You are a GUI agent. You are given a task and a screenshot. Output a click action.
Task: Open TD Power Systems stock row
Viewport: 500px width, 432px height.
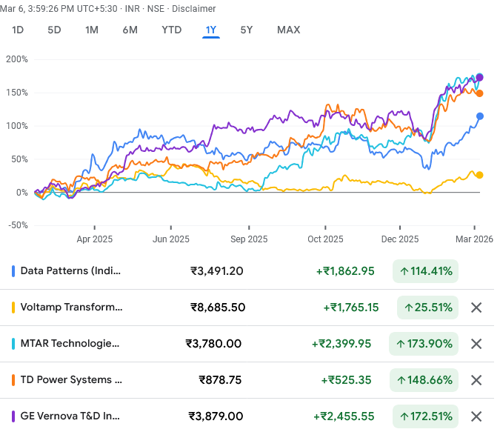[x=247, y=380]
